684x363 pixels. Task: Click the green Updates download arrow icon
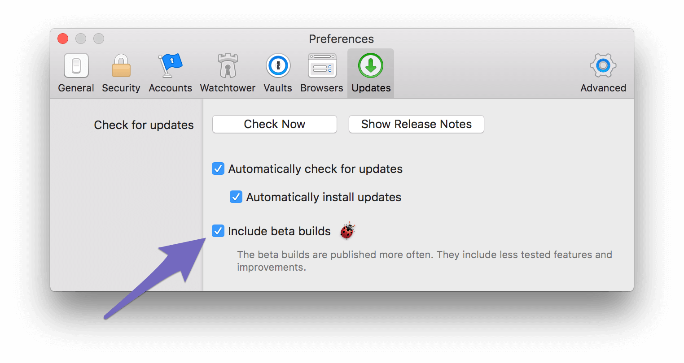[x=370, y=65]
